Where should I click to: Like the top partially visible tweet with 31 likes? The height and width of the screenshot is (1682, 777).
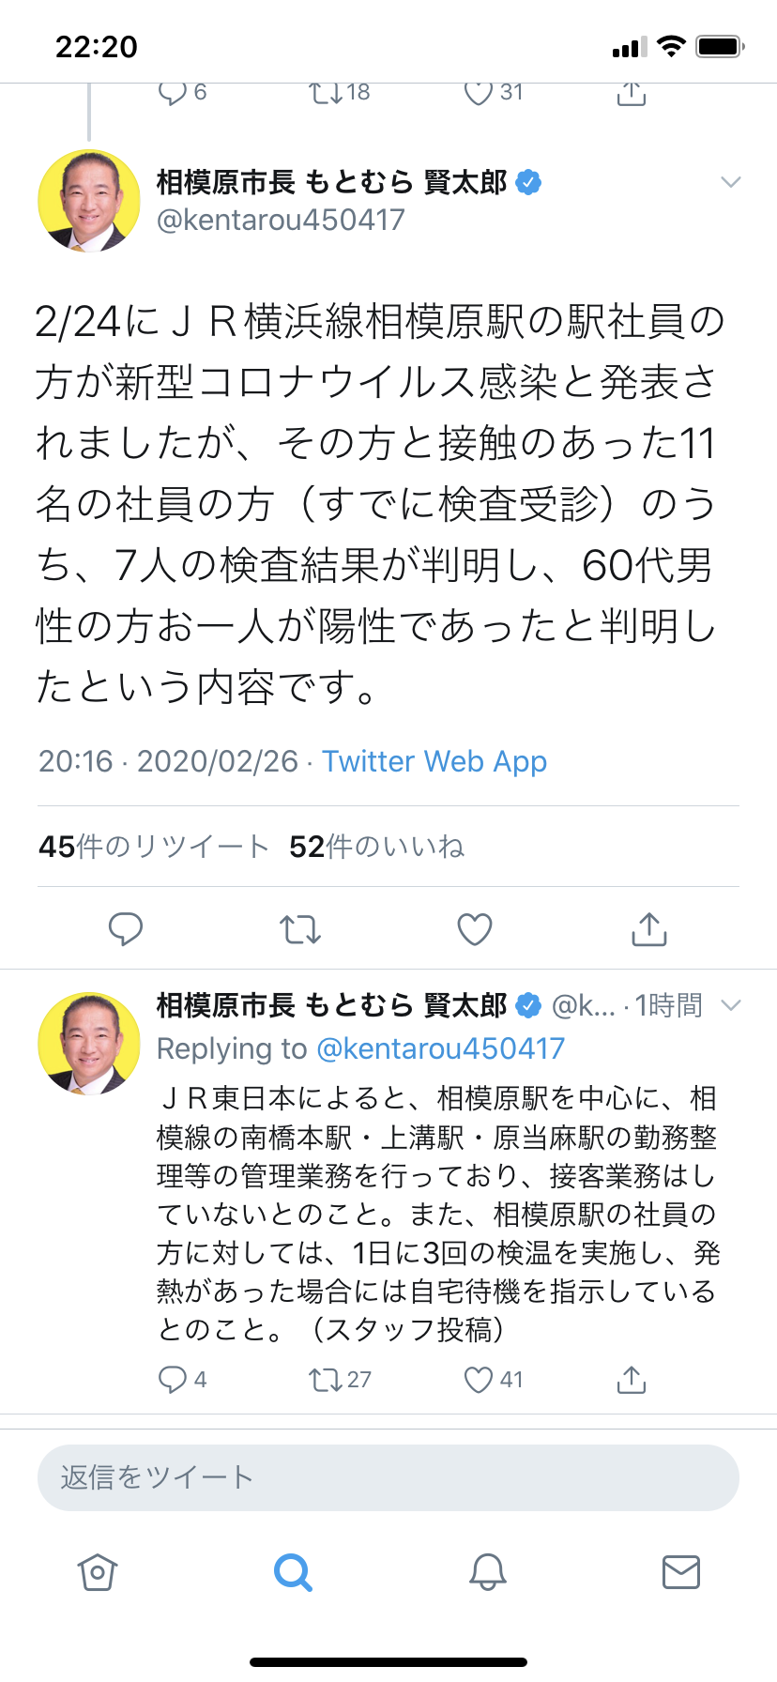(x=479, y=92)
